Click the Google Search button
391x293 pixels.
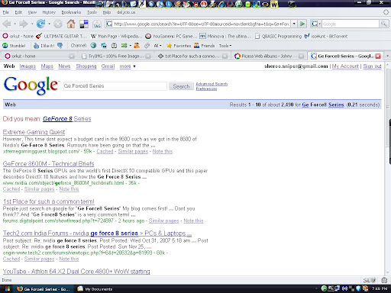181,86
